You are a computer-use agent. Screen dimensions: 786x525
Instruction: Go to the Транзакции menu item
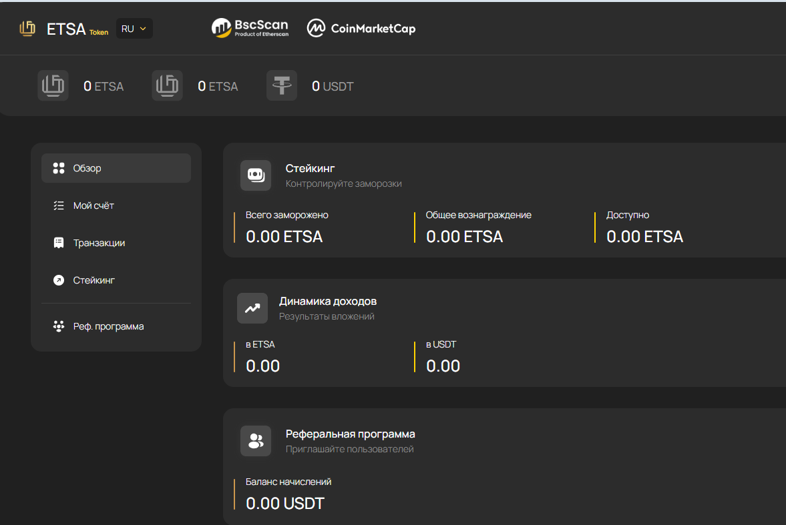[116, 243]
